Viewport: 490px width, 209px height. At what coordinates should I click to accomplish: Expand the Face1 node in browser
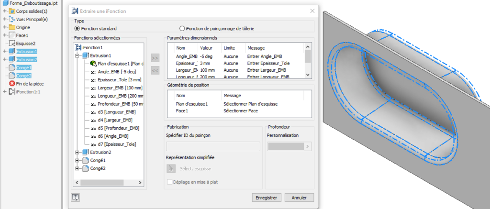click(5, 35)
